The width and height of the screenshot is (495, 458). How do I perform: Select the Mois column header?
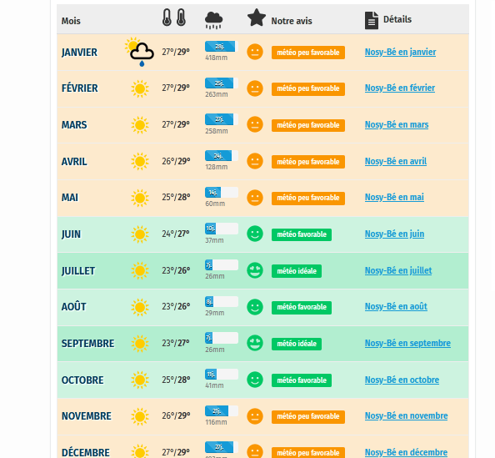point(71,21)
